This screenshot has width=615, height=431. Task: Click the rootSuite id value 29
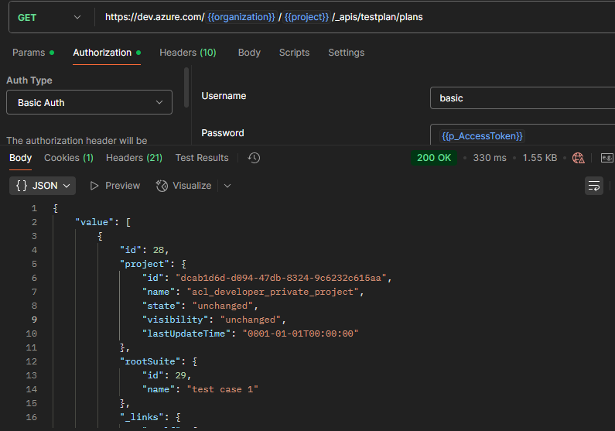click(x=180, y=375)
